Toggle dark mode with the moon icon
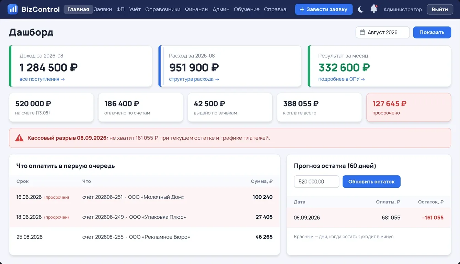 point(360,9)
